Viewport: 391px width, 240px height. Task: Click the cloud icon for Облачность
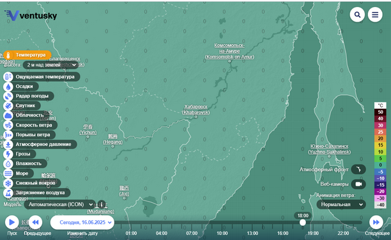point(8,115)
